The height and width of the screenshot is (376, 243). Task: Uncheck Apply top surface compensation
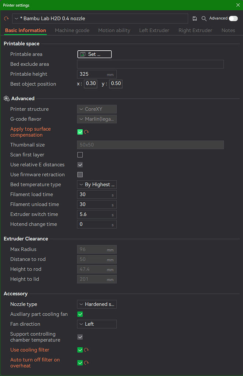(x=80, y=132)
